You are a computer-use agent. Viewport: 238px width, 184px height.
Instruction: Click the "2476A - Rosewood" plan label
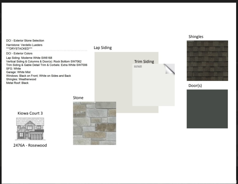click(x=30, y=145)
